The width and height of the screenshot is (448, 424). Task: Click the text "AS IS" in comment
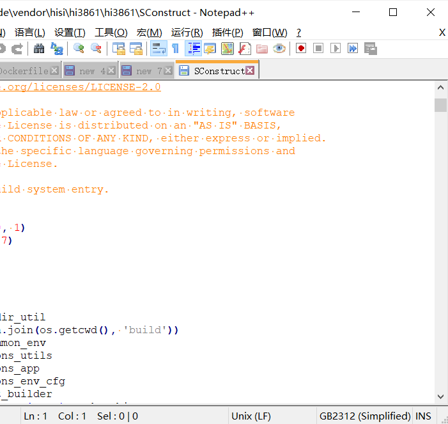click(215, 125)
